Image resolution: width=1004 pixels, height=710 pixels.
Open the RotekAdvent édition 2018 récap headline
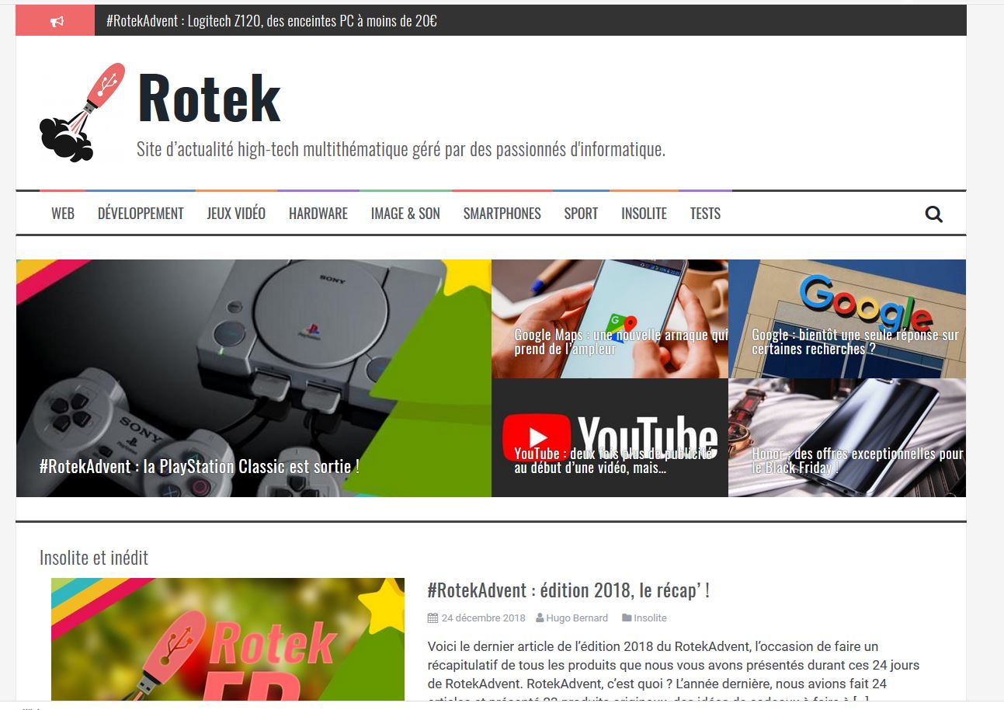568,590
